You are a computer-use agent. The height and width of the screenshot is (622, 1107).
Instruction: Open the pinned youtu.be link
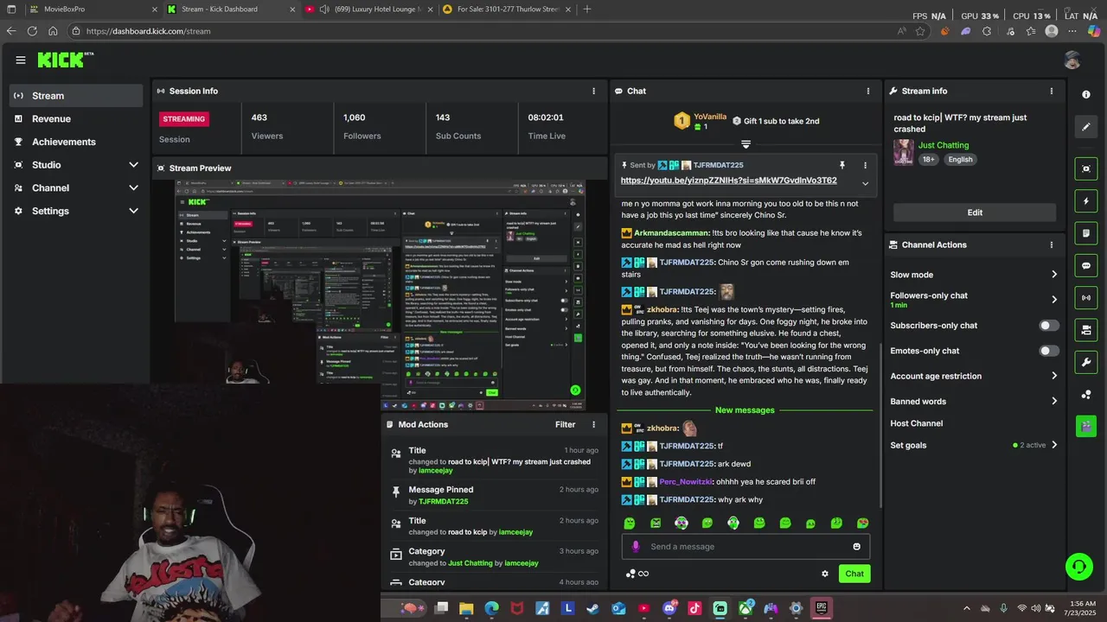click(728, 181)
